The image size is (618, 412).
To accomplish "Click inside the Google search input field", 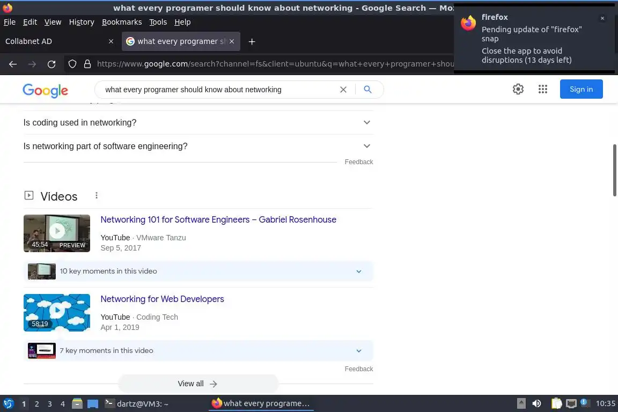I will pos(219,90).
